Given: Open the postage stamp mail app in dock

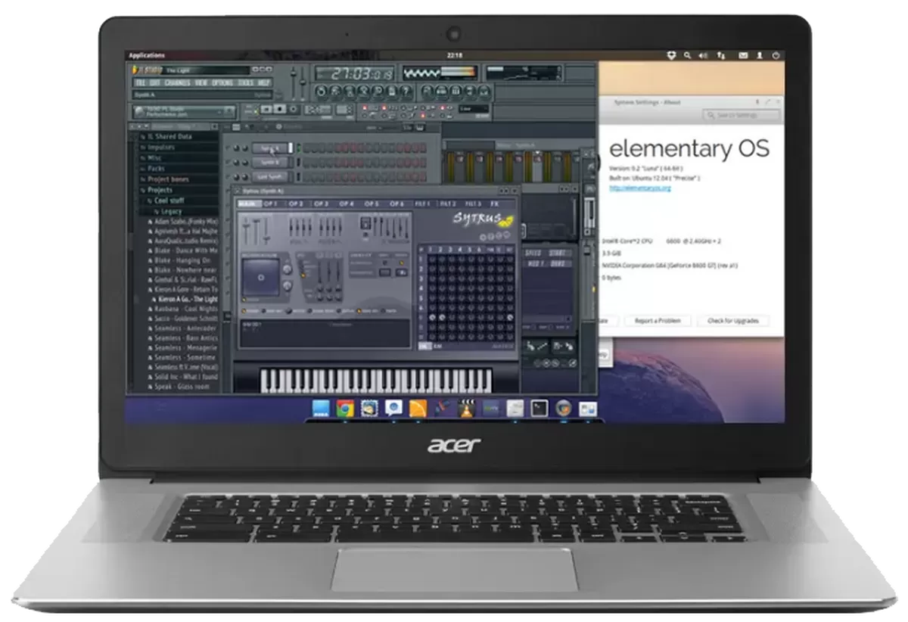Looking at the screenshot, I should point(368,409).
